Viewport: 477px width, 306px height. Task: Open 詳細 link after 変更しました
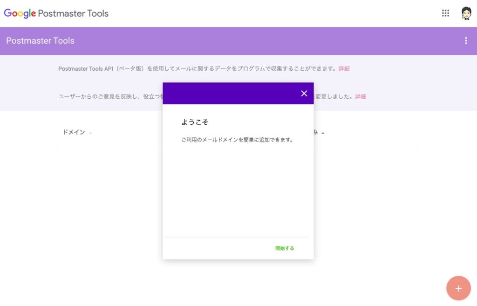[x=361, y=96]
